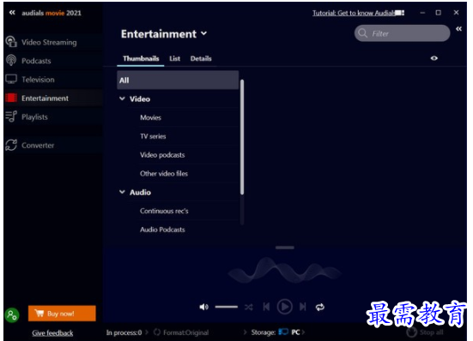The height and width of the screenshot is (341, 473).
Task: Switch to the Details tab
Action: coord(201,58)
